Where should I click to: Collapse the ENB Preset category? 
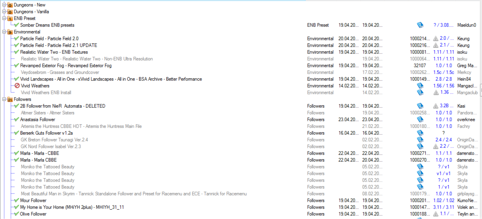click(x=4, y=18)
